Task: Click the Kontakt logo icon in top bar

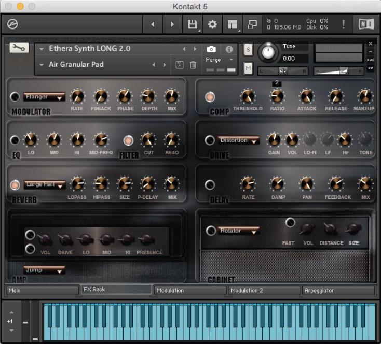Action: (x=12, y=24)
